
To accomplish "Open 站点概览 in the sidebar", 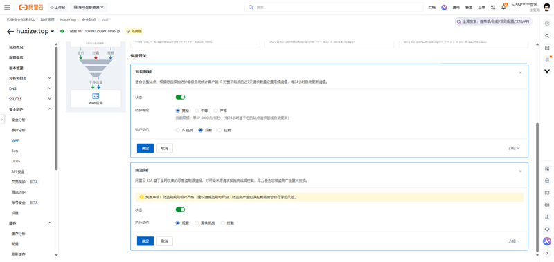I will (x=16, y=47).
